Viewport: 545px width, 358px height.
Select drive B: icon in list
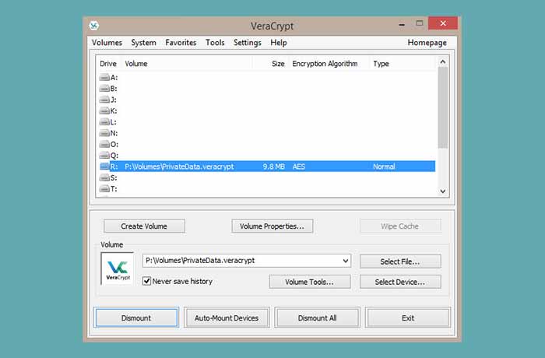pos(104,88)
